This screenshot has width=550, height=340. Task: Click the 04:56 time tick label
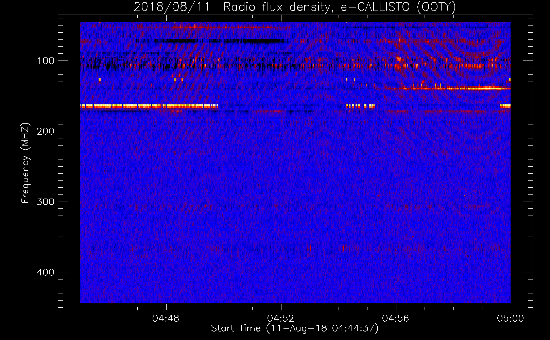tap(396, 319)
